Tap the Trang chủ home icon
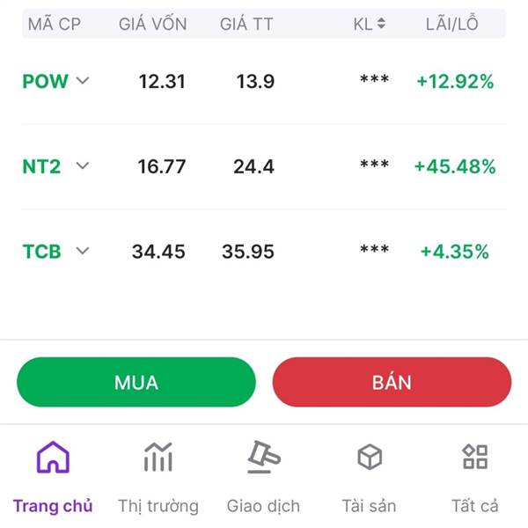Image resolution: width=528 pixels, height=528 pixels. pyautogui.click(x=53, y=458)
